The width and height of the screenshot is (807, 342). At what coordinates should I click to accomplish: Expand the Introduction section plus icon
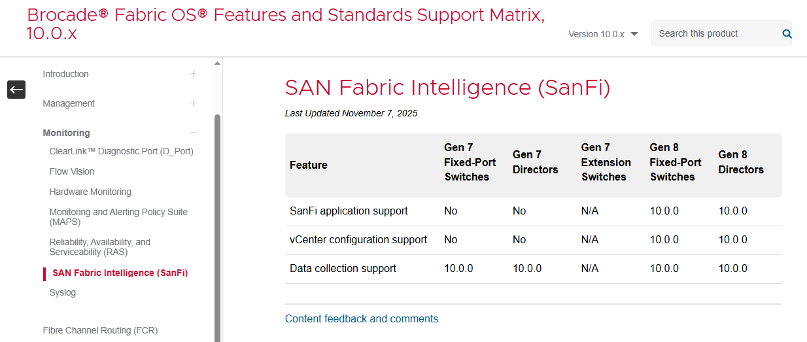[194, 74]
